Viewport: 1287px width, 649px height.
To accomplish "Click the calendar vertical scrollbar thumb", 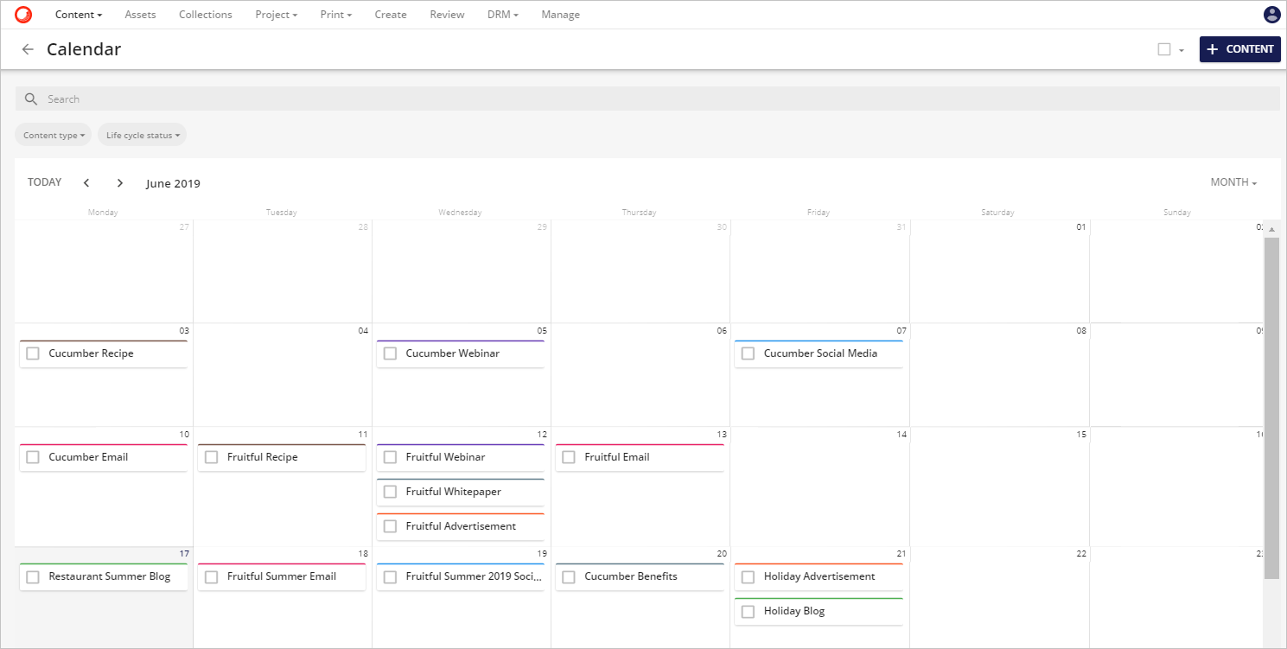I will pos(1271,406).
